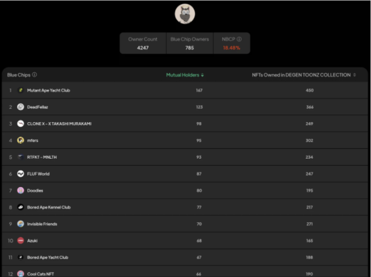Click the CLONE X collection icon
This screenshot has width=371, height=277.
coord(20,123)
